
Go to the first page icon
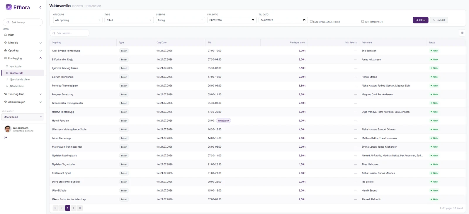pyautogui.click(x=55, y=208)
